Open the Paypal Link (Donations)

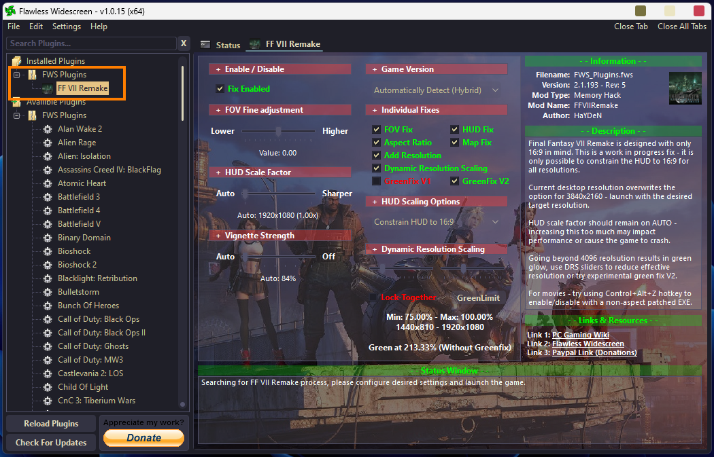click(x=594, y=352)
